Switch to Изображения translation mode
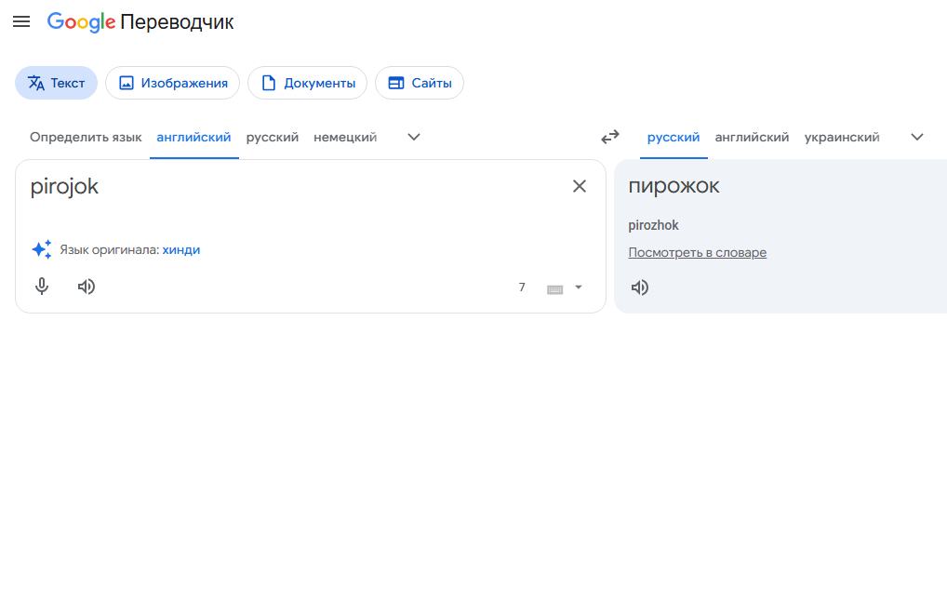 (x=173, y=83)
